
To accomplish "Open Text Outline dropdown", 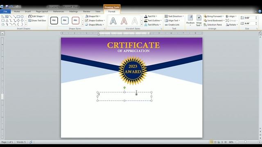I will pos(153,20).
